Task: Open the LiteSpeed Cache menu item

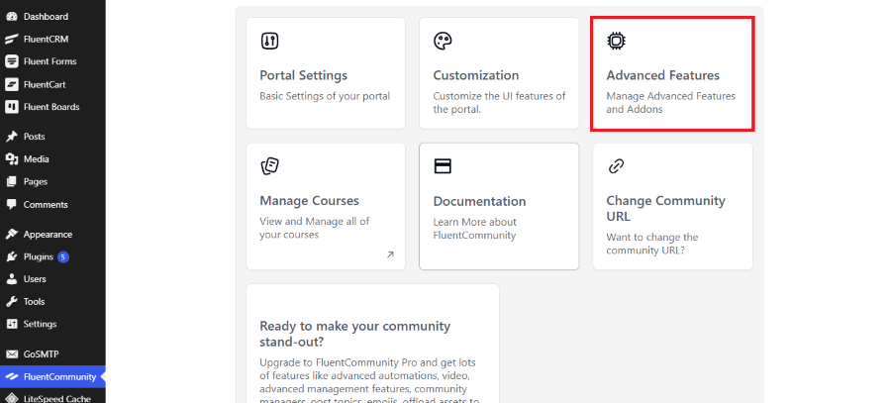Action: (52, 397)
